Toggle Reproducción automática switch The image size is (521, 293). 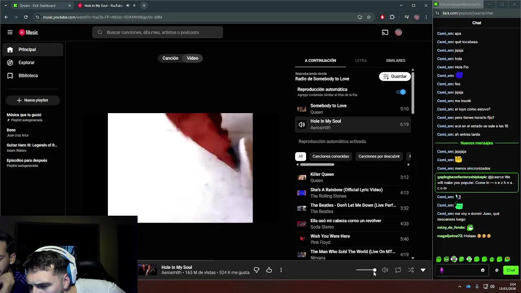[x=401, y=92]
